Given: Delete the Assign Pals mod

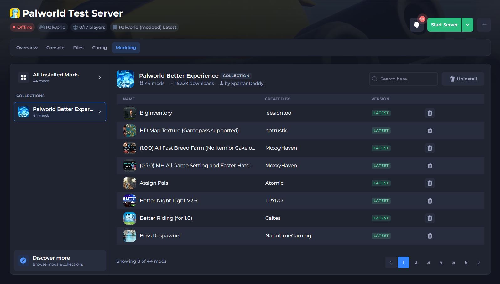Looking at the screenshot, I should [430, 183].
